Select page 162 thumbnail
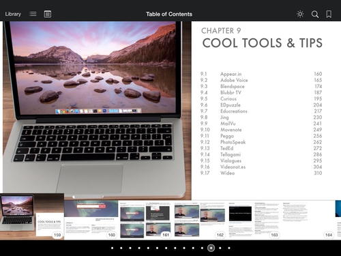 [200, 220]
